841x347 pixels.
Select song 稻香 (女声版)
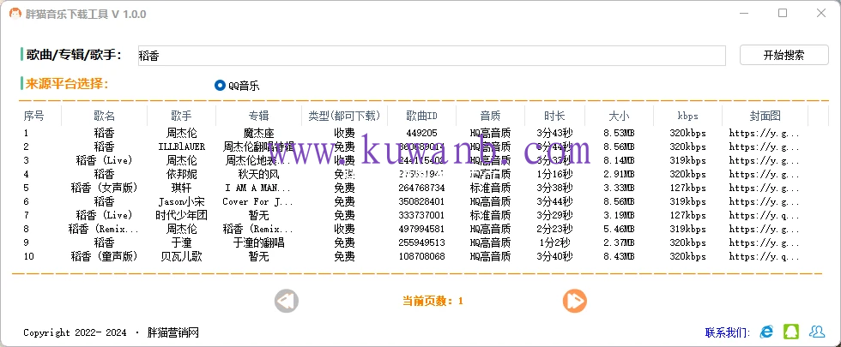pos(104,188)
